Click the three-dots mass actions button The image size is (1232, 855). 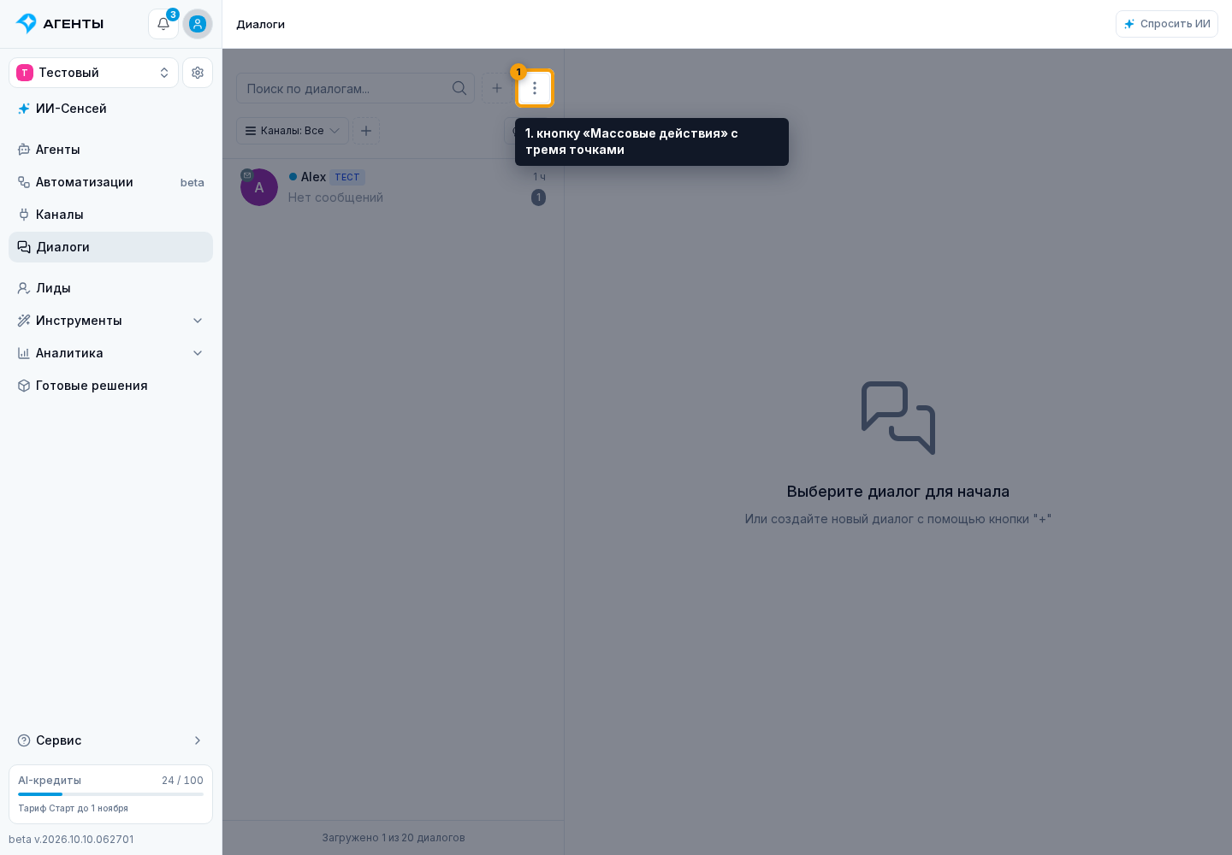pyautogui.click(x=535, y=88)
